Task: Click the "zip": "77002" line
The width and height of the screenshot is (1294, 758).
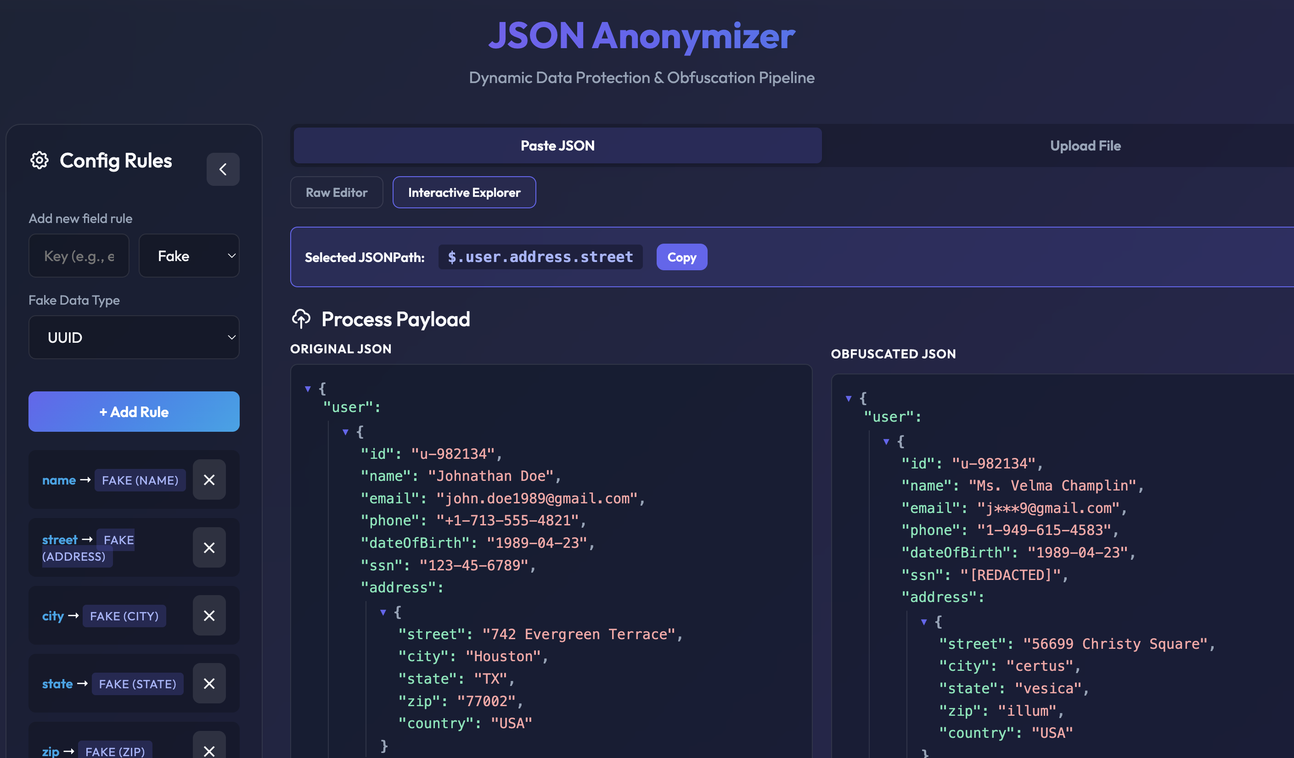Action: (x=461, y=701)
